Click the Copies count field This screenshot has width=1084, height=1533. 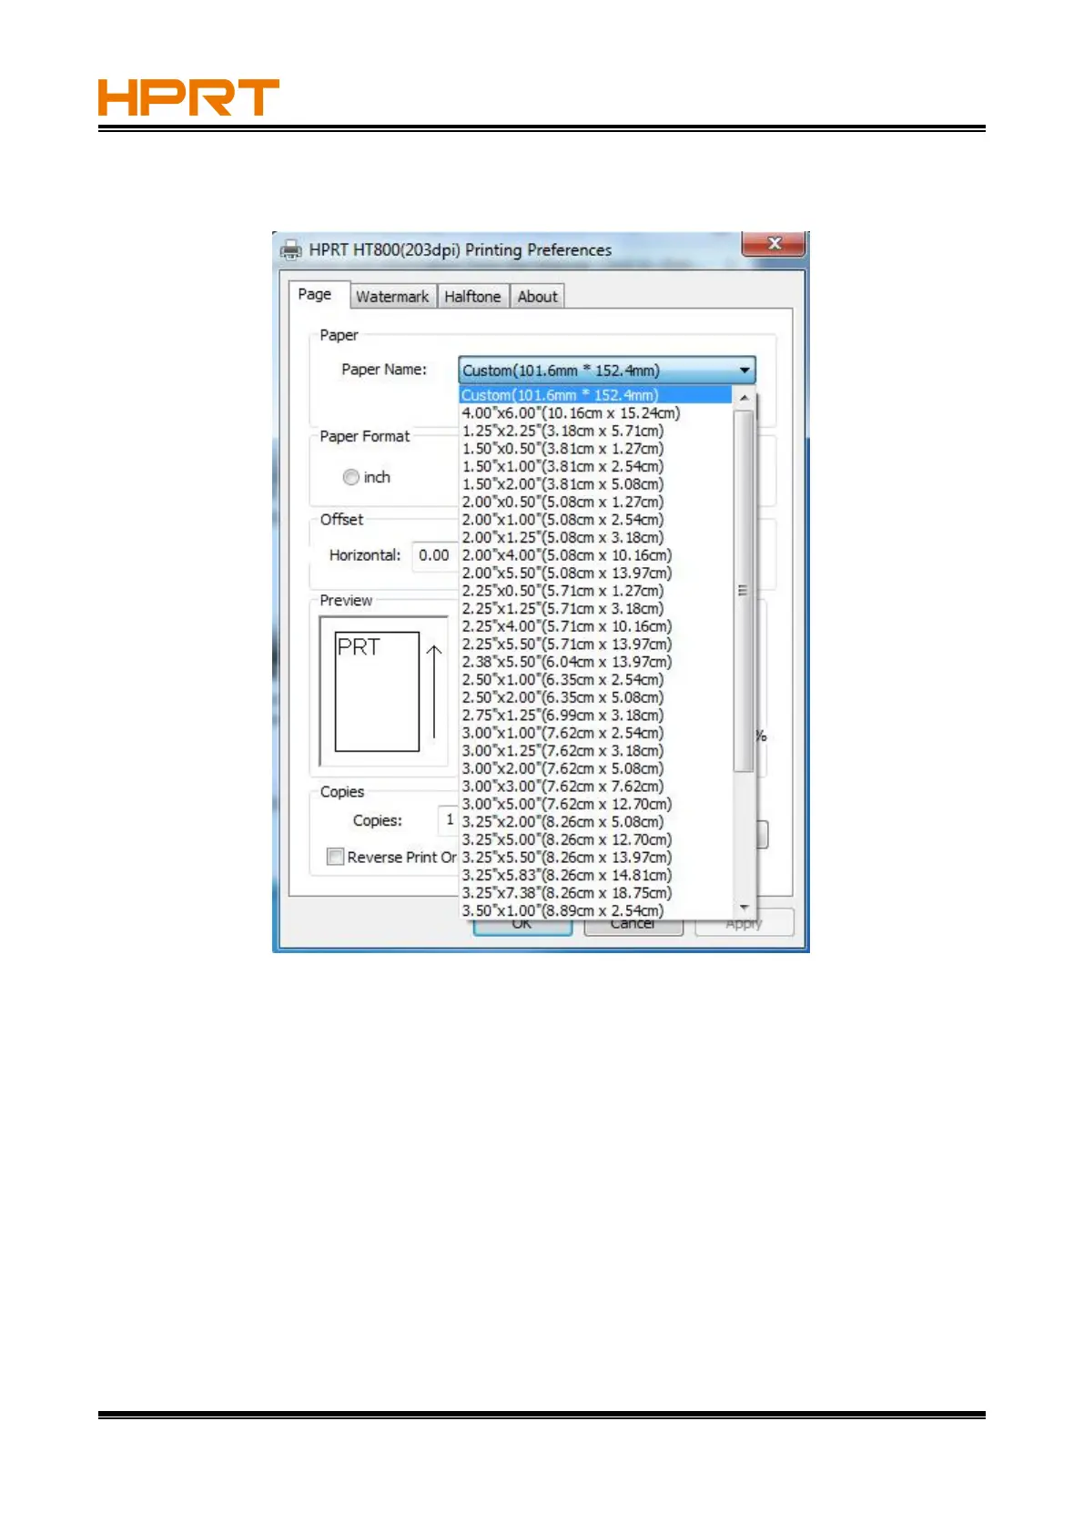[448, 820]
